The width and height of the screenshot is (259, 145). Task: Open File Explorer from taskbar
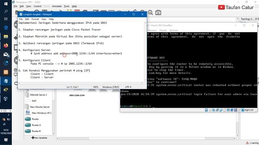coord(6,37)
